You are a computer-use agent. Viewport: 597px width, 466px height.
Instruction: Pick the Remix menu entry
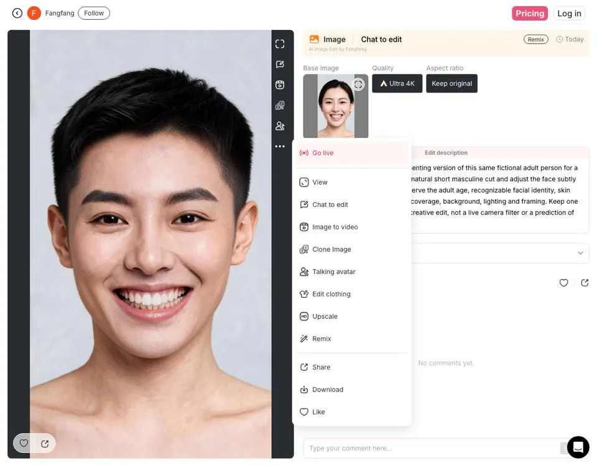[352, 339]
